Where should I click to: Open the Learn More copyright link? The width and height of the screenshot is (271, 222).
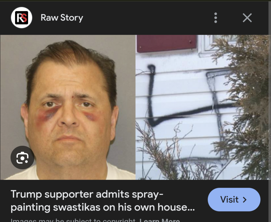[160, 220]
